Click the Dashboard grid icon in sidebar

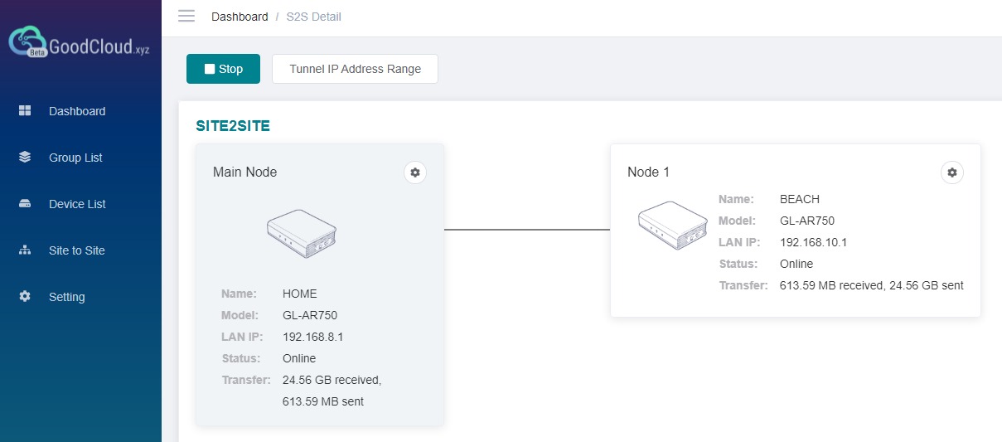tap(25, 111)
